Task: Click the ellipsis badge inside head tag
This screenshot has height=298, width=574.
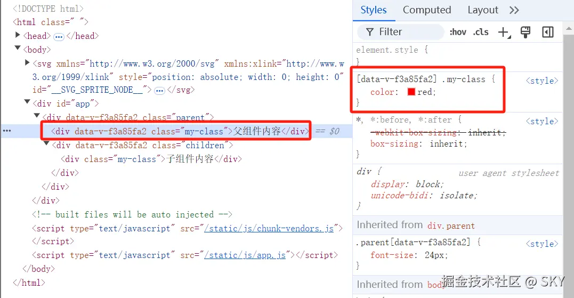Action: coord(59,37)
